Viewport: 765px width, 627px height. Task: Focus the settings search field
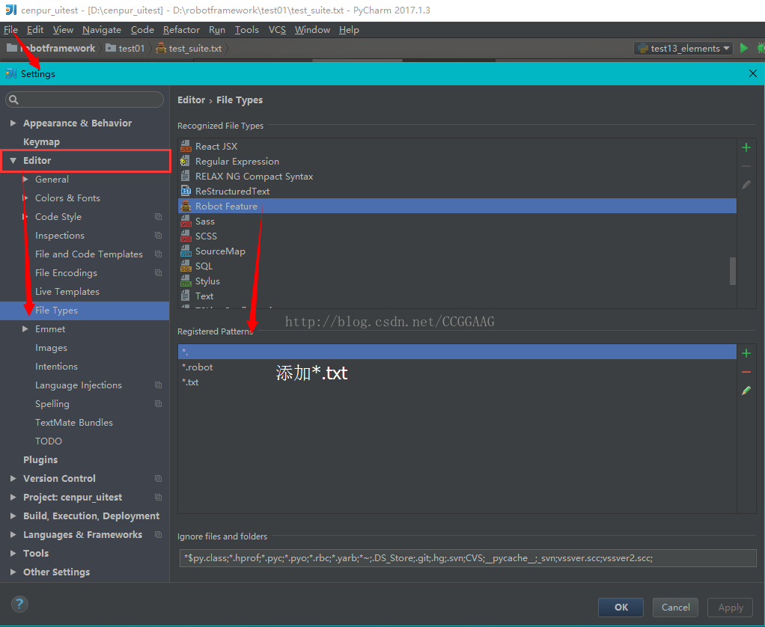85,100
